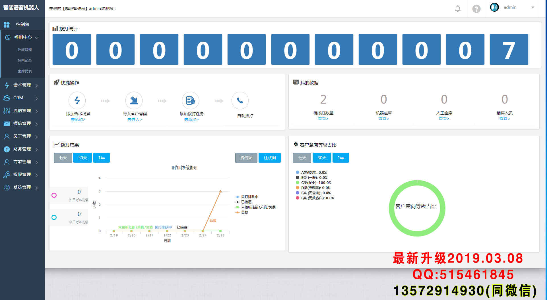
Task: Click 查看> under 销售人员
Action: click(505, 119)
